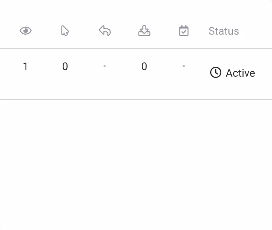
Task: Select the dot under the calendar icon
Action: coord(184,66)
